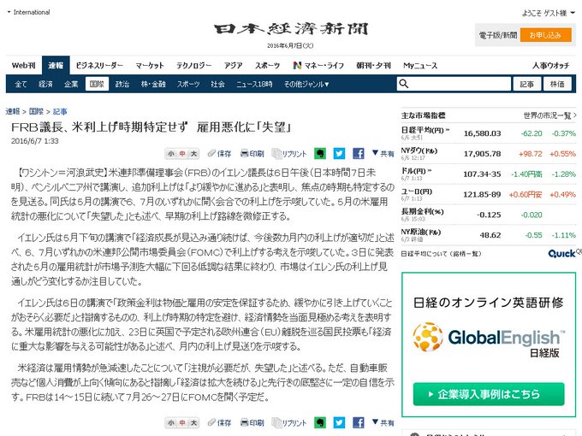The height and width of the screenshot is (436, 582).
Task: Save article using top 保存 clip link
Action: tap(219, 154)
